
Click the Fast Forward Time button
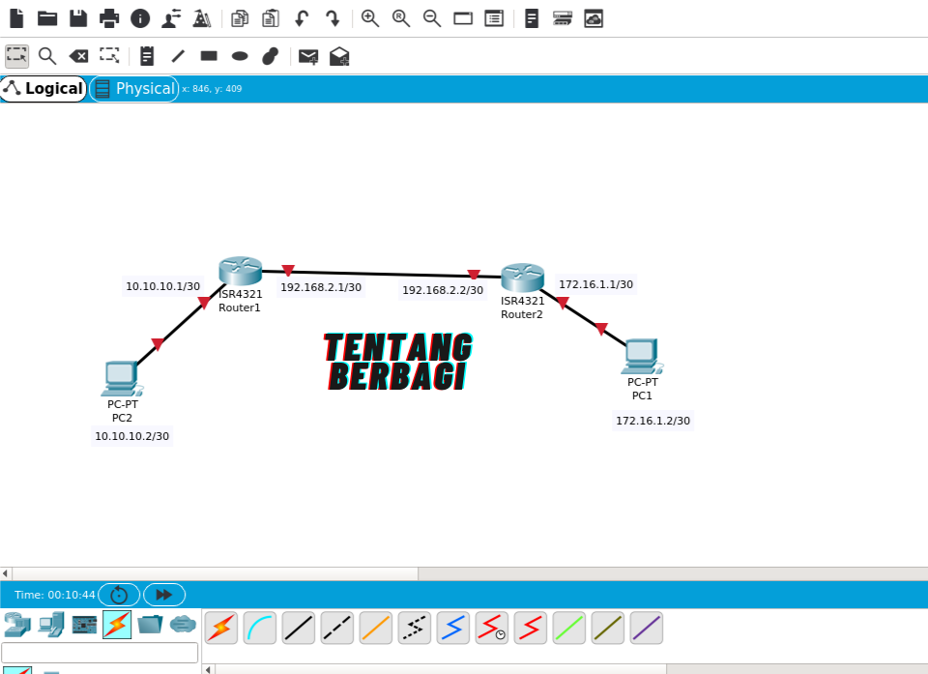(163, 594)
